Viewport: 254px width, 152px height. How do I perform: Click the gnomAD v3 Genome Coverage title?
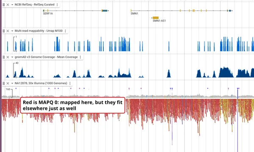[x=46, y=57]
